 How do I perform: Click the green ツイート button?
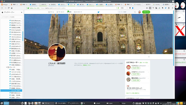coord(146,12)
